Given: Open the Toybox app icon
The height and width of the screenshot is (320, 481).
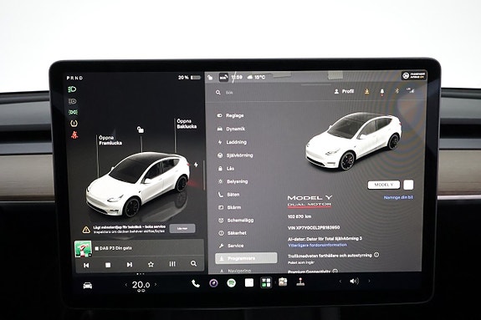Looking at the screenshot, I should 283,282.
